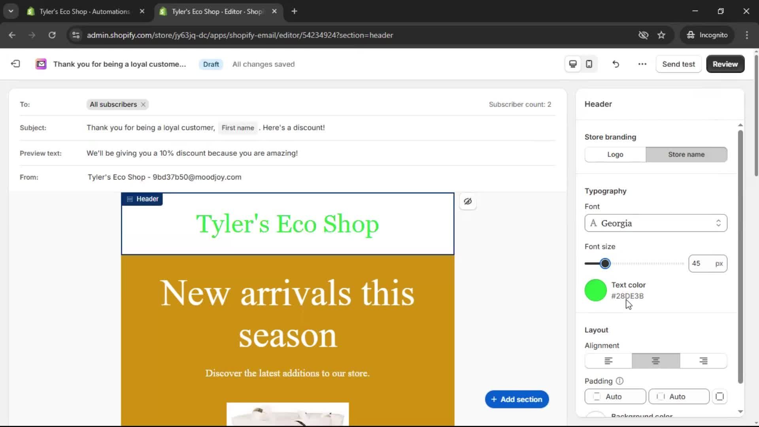
Task: Switch to mobile preview mode
Action: tap(589, 64)
